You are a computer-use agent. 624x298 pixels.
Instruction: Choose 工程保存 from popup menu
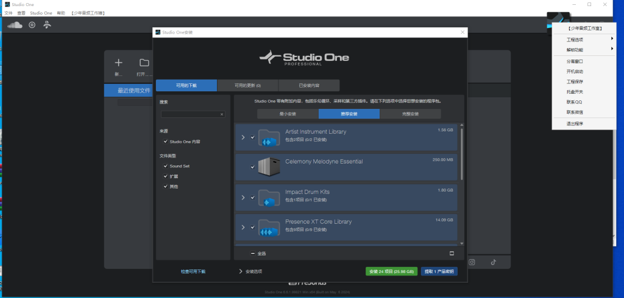584,81
